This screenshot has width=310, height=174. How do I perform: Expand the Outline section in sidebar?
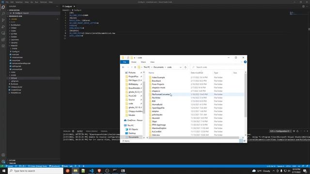12,160
